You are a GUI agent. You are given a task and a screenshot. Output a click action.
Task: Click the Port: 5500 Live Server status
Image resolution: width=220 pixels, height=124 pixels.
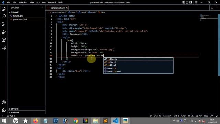(x=202, y=116)
